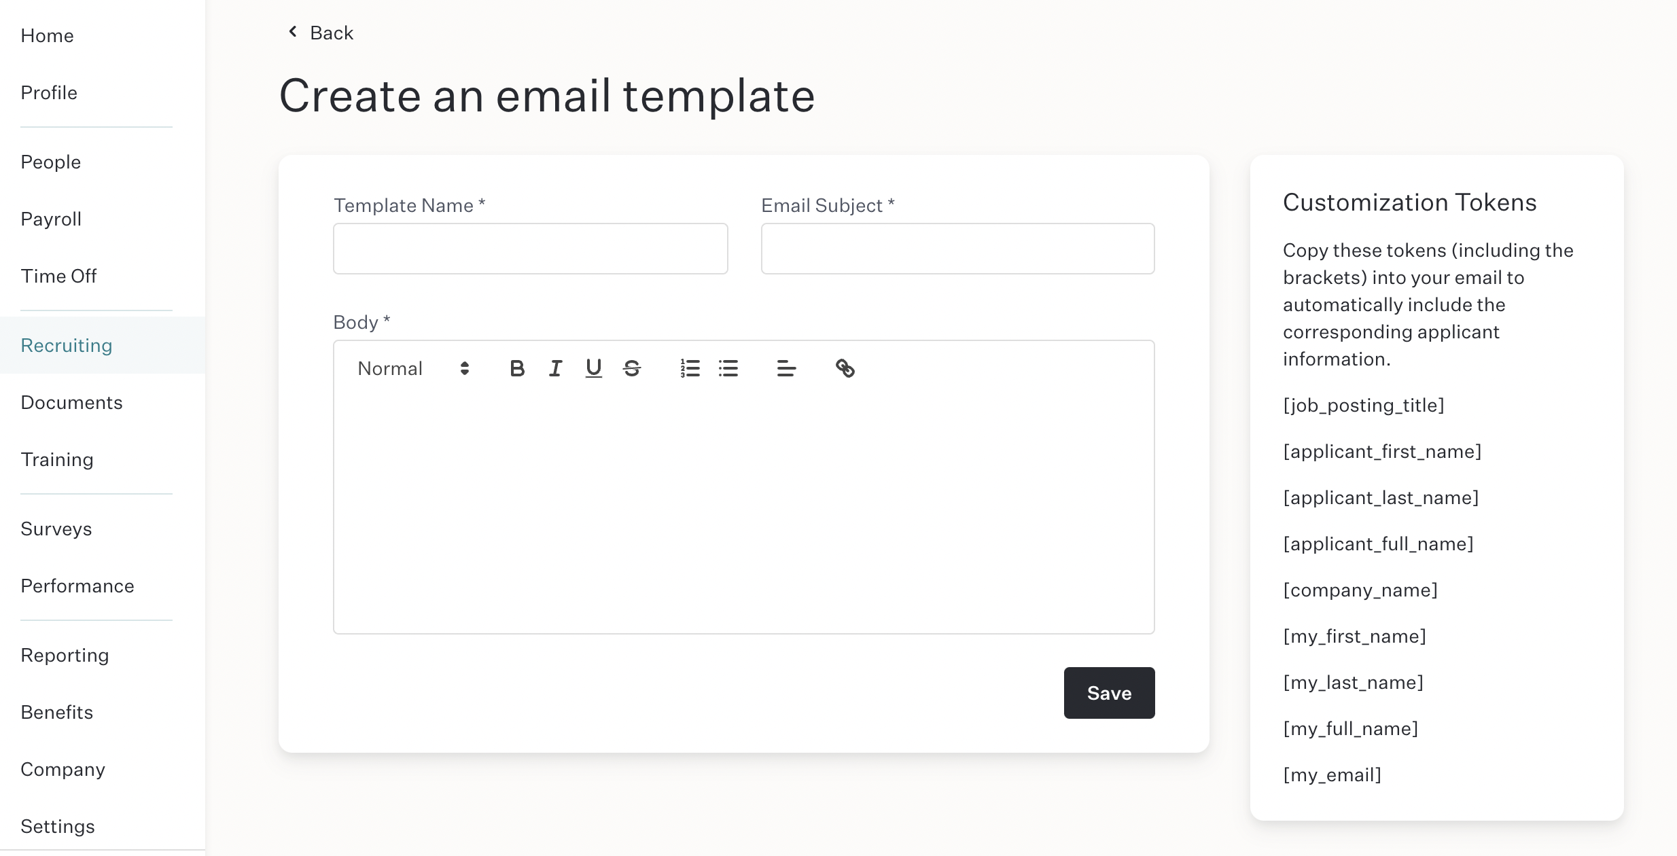1677x856 pixels.
Task: Focus the Email Subject field
Action: click(x=957, y=249)
